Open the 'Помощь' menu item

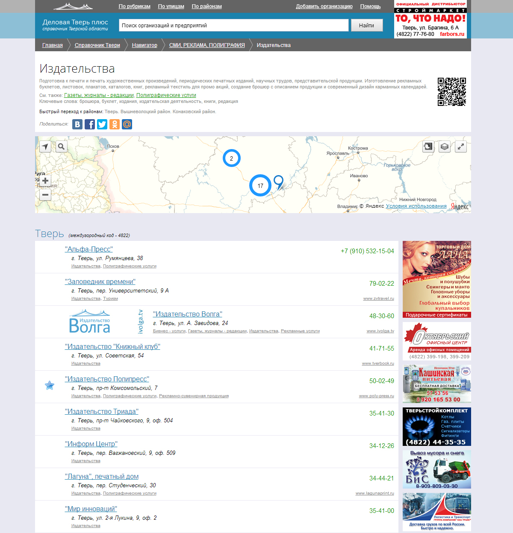coord(371,6)
